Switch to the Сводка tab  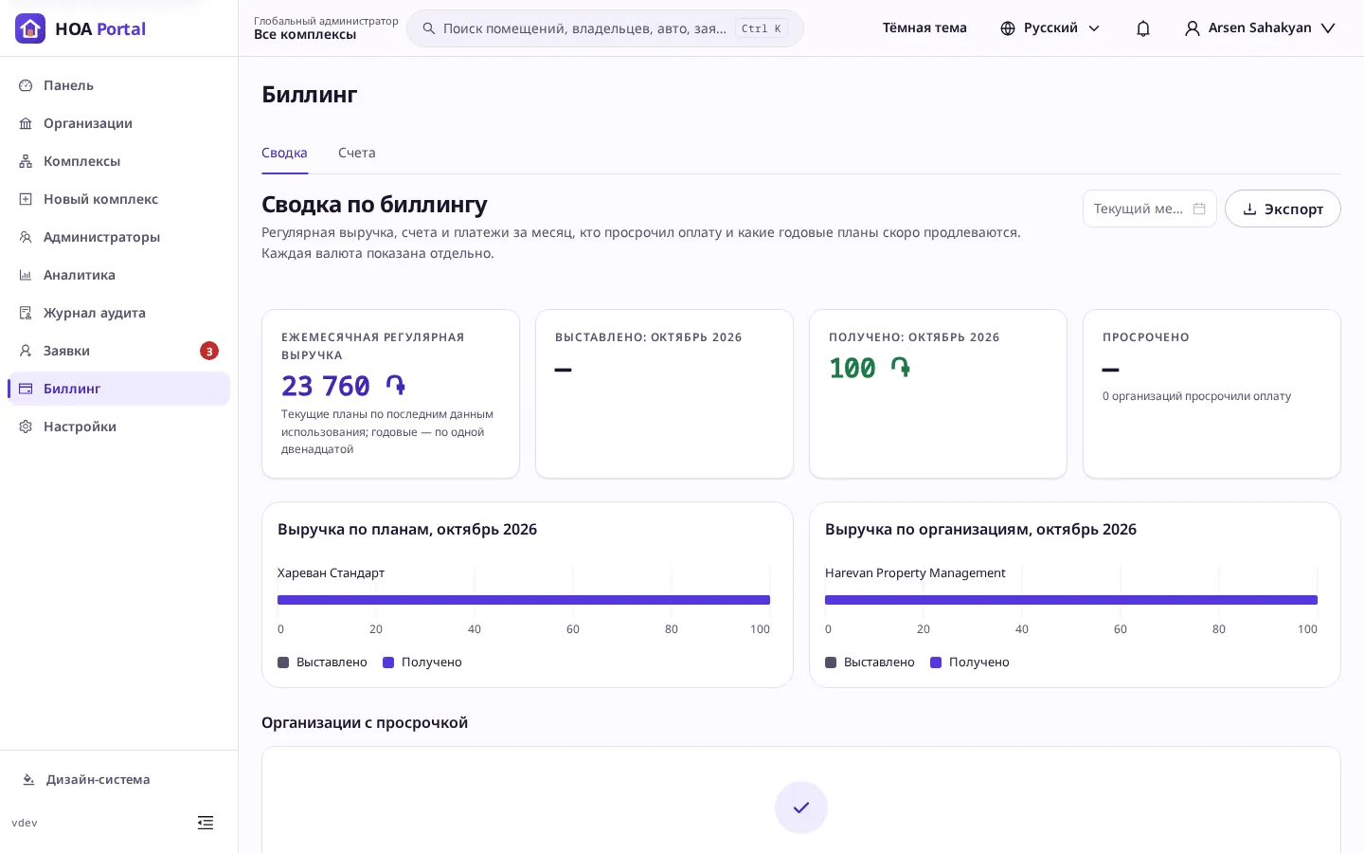(x=284, y=153)
